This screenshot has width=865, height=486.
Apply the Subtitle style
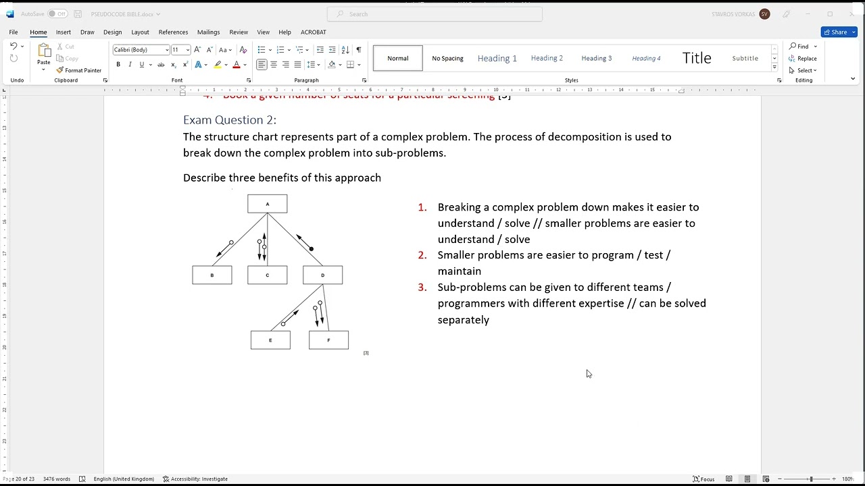(745, 58)
